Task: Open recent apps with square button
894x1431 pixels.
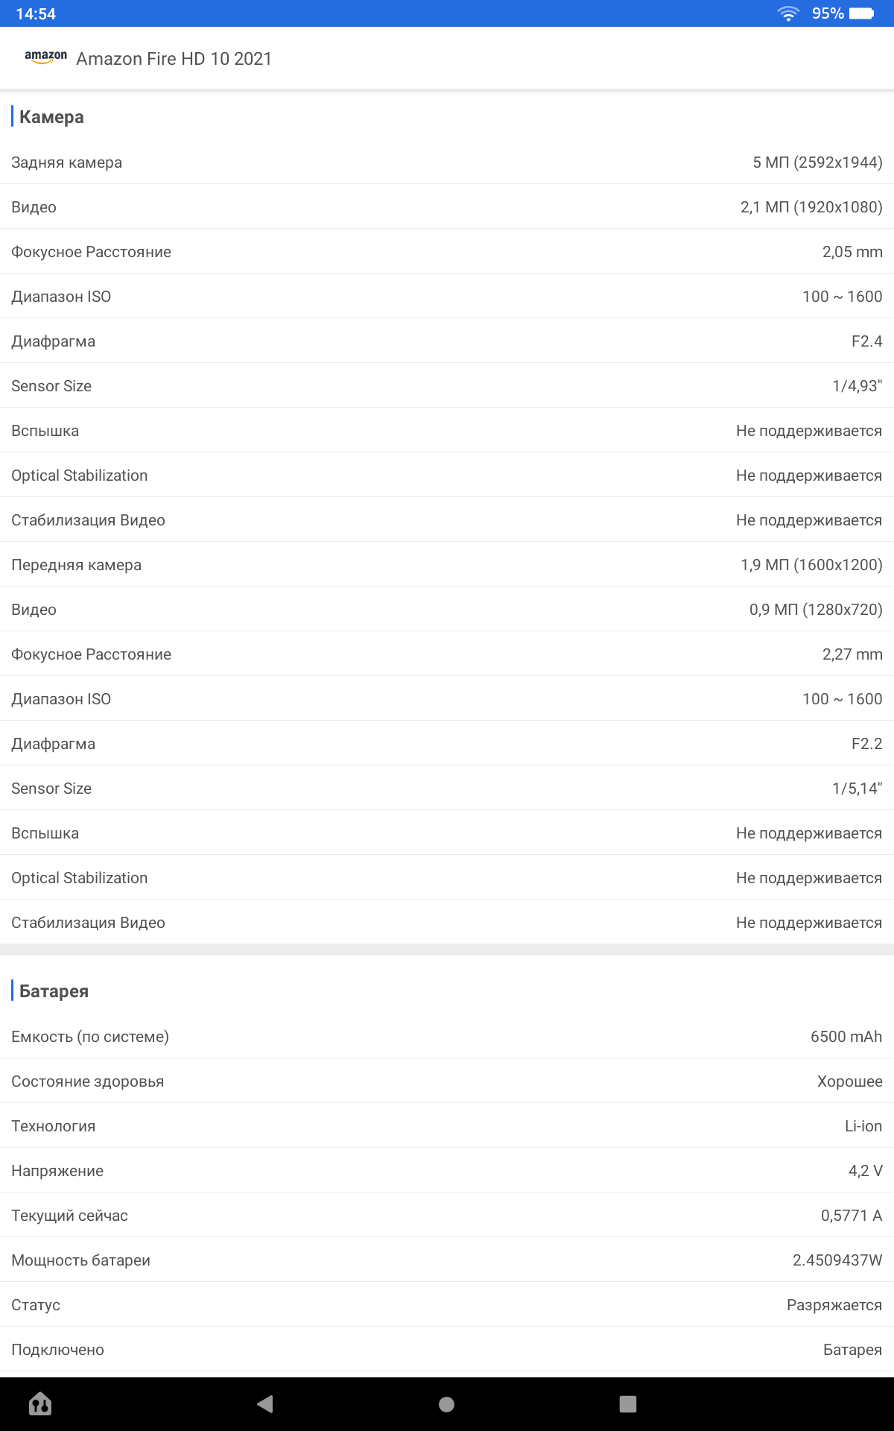Action: pyautogui.click(x=627, y=1404)
